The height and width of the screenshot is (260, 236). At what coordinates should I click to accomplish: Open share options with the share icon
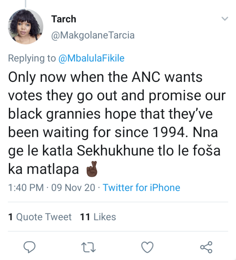pyautogui.click(x=206, y=247)
